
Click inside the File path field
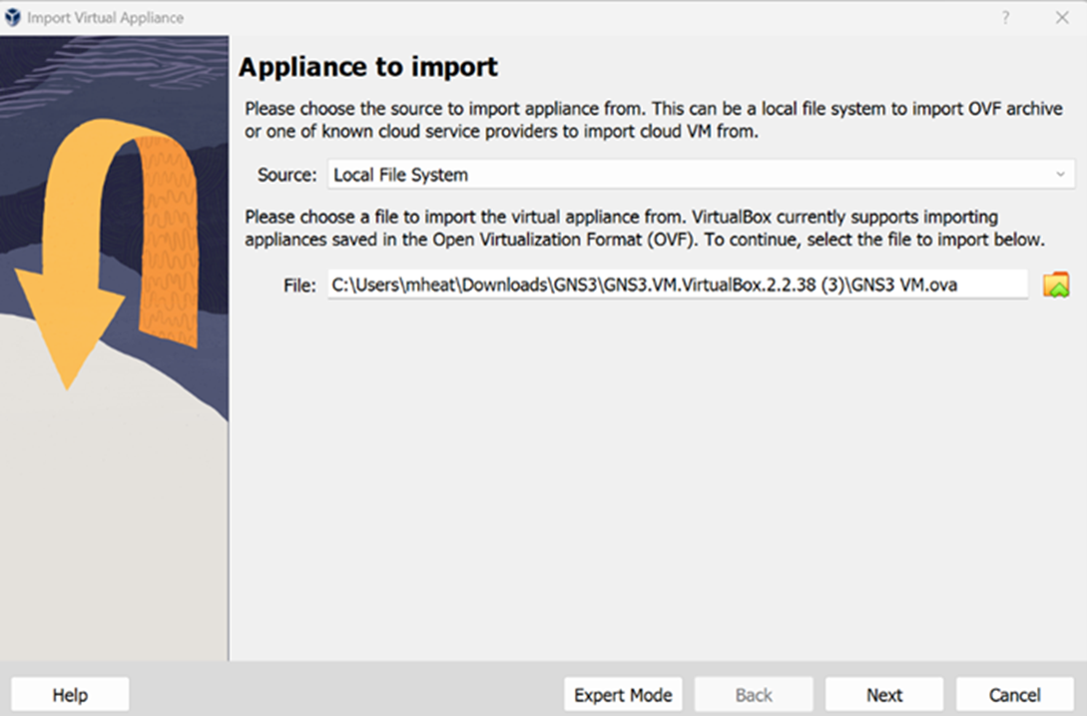pos(678,285)
